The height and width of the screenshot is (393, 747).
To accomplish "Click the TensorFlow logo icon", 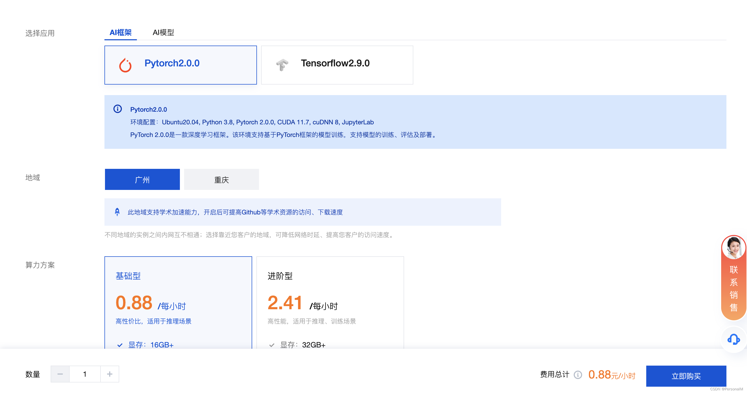I will 282,65.
